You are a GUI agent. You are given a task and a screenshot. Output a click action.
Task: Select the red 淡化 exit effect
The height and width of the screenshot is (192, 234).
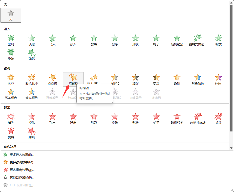pos(32,119)
